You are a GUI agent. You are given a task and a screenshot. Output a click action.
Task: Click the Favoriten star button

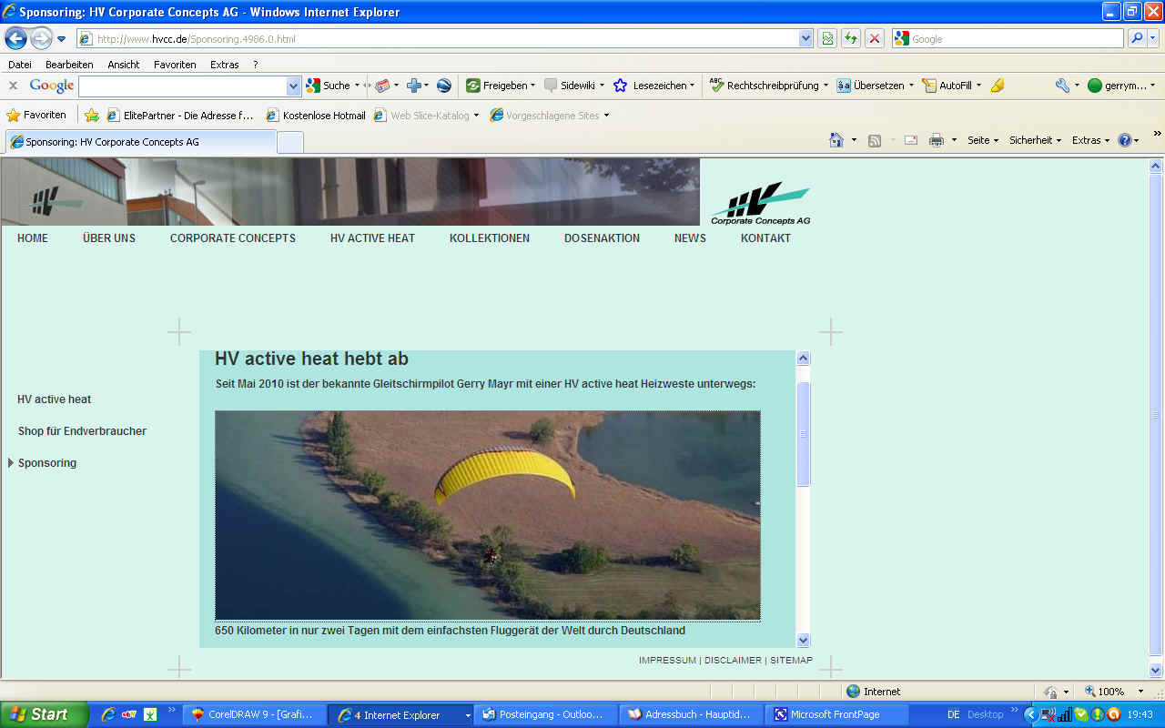36,116
